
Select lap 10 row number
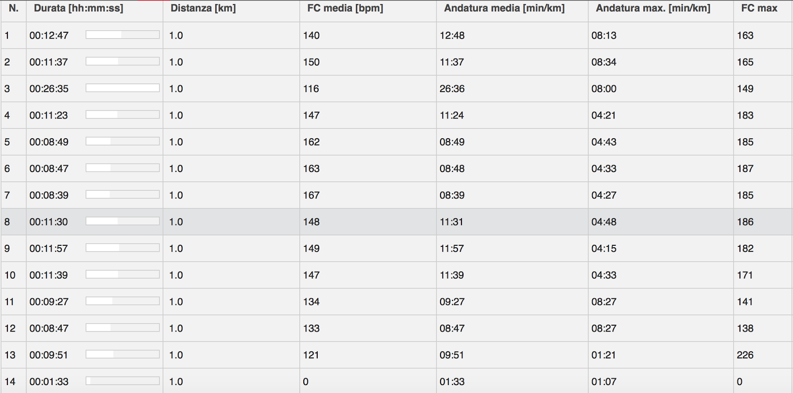point(10,275)
